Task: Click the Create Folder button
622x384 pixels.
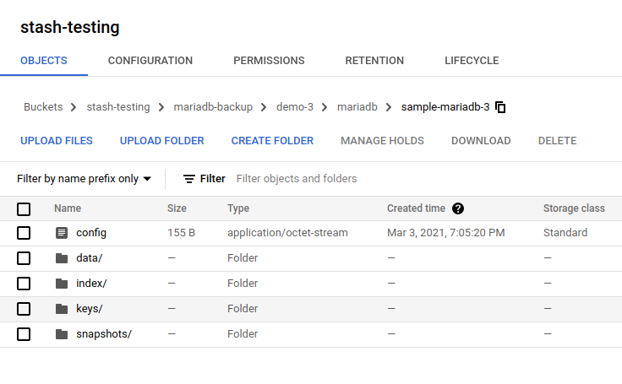Action: click(x=272, y=141)
